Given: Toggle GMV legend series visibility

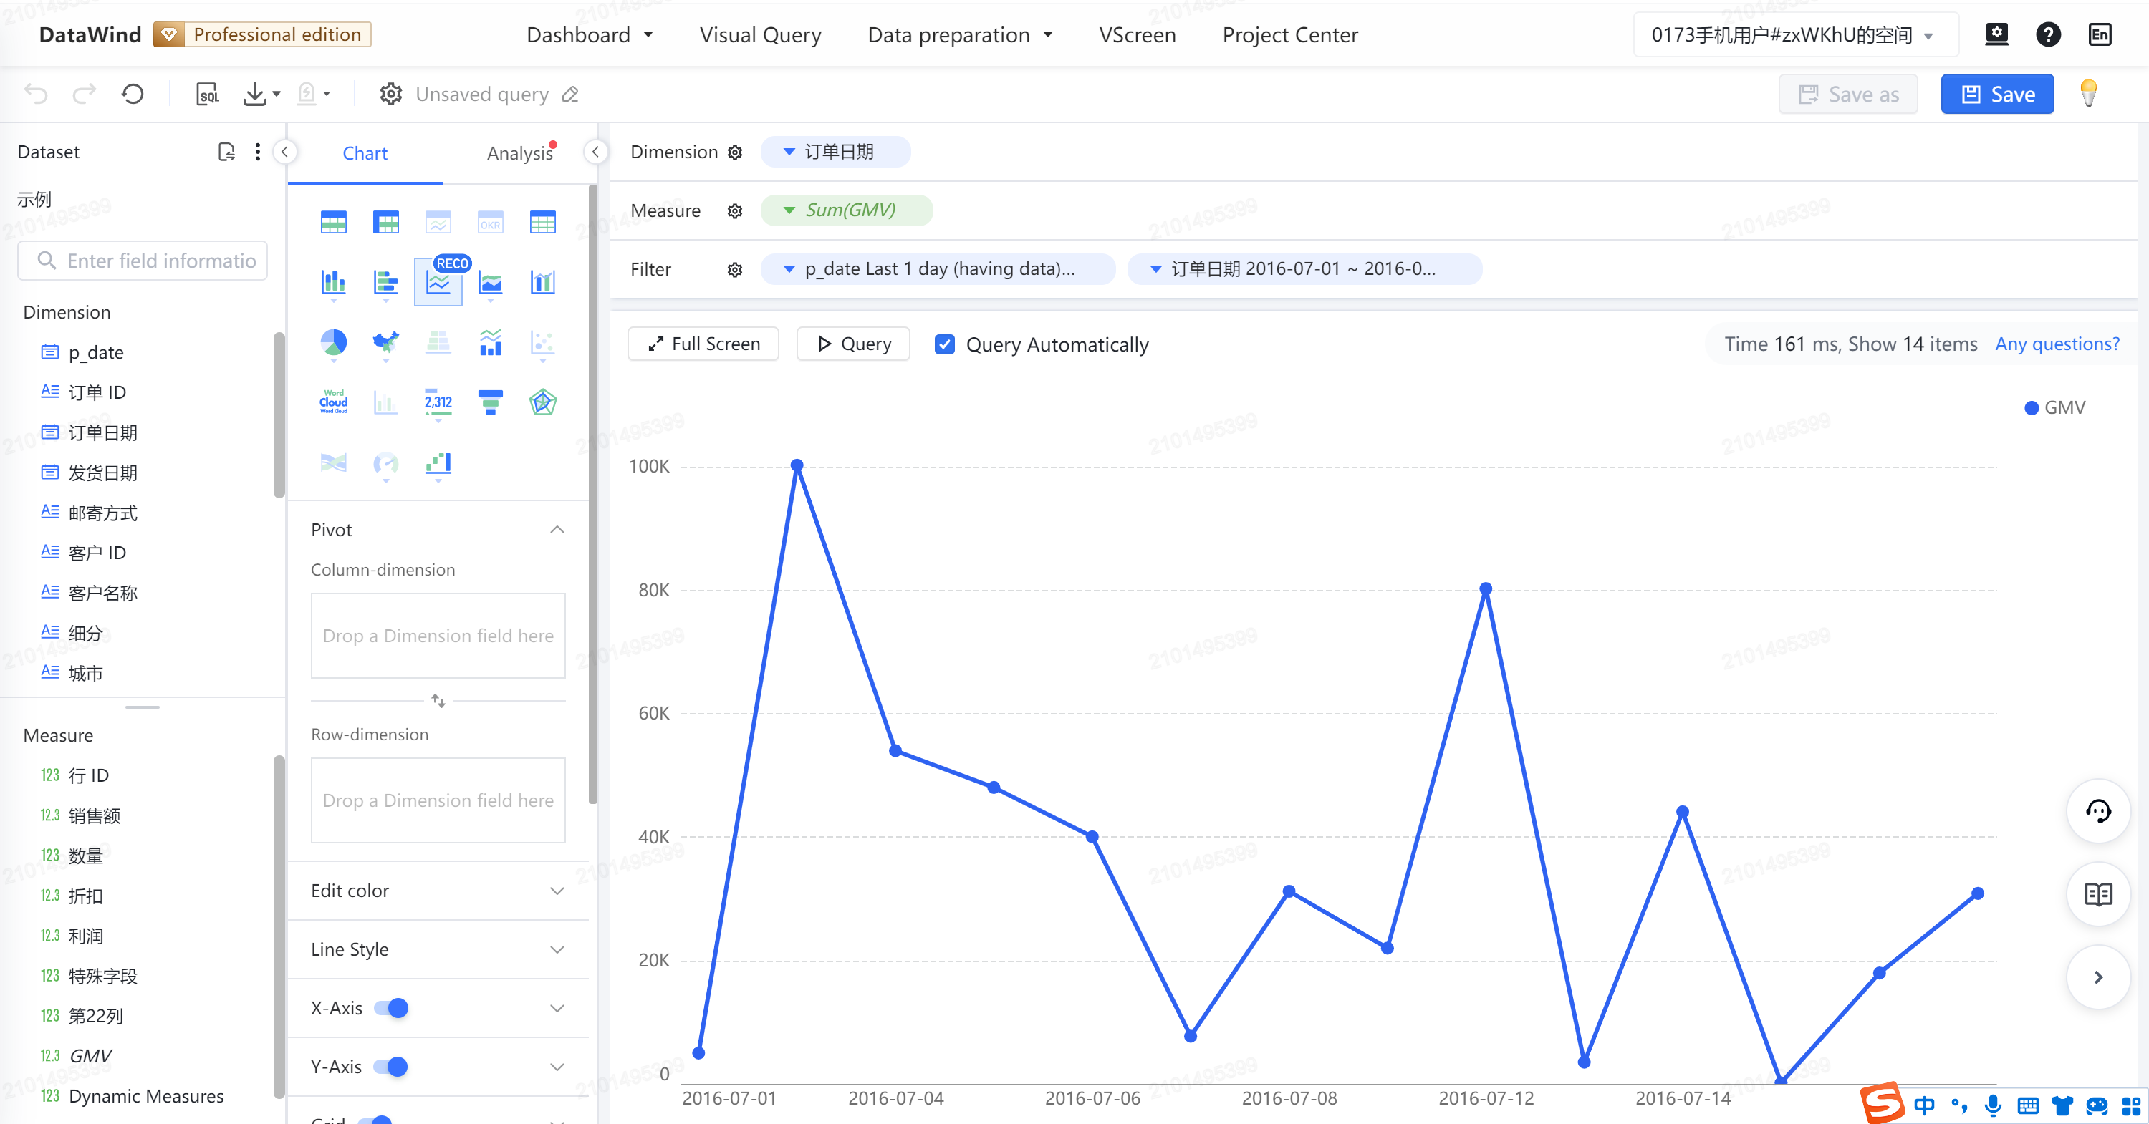Looking at the screenshot, I should coord(2056,408).
